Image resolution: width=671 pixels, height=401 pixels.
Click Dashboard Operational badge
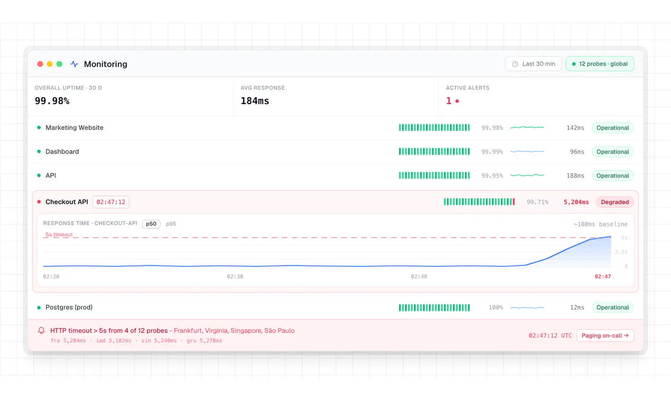(x=612, y=152)
